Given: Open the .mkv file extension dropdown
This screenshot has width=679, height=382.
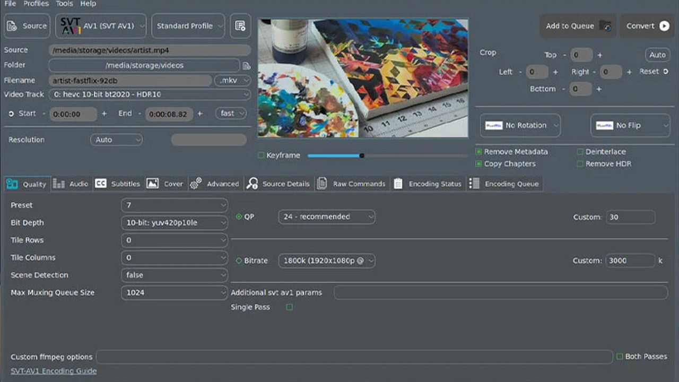Looking at the screenshot, I should pos(232,81).
